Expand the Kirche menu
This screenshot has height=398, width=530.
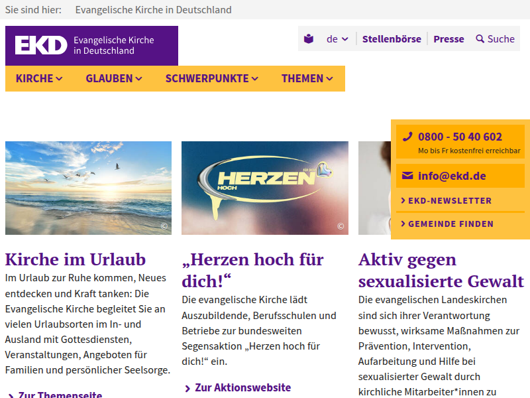pos(39,78)
